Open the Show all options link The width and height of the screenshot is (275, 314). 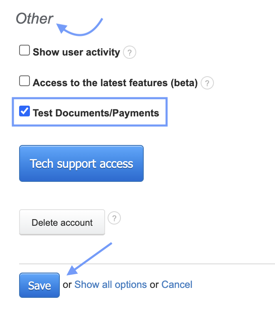pyautogui.click(x=110, y=285)
